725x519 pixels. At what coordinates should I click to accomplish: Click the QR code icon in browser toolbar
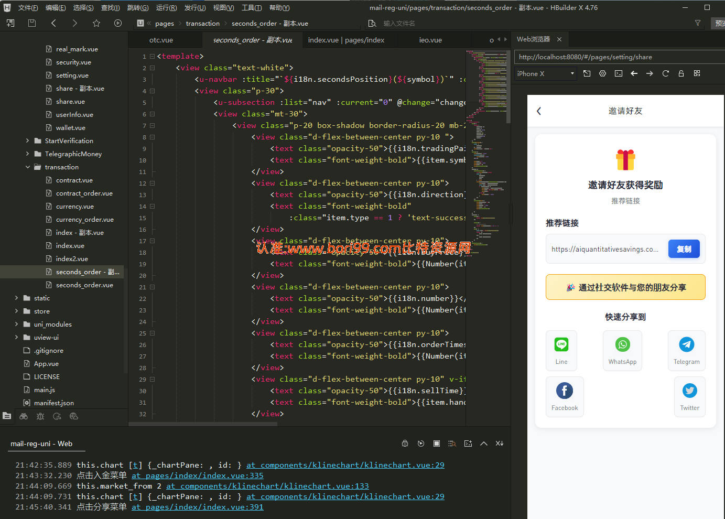[x=697, y=73]
